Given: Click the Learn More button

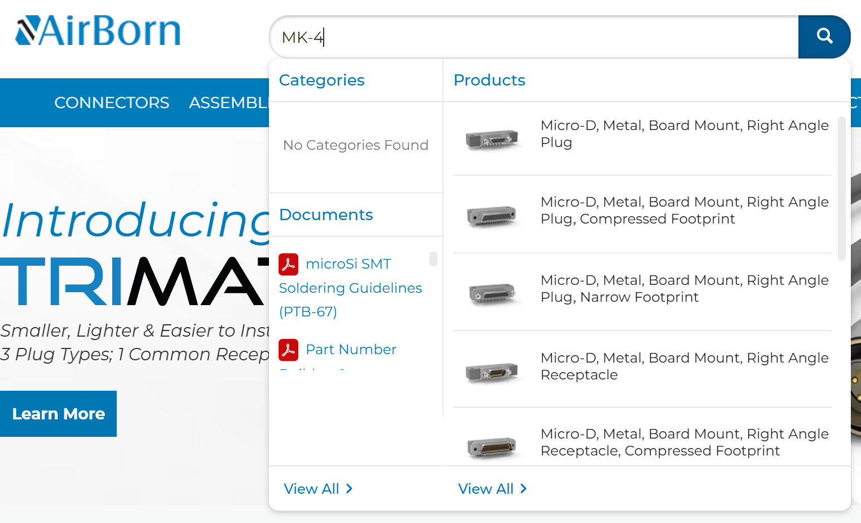Looking at the screenshot, I should [59, 414].
